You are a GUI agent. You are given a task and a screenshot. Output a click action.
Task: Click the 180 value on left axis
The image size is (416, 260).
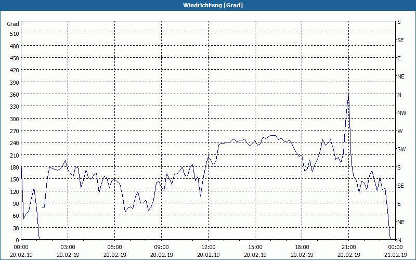15,167
